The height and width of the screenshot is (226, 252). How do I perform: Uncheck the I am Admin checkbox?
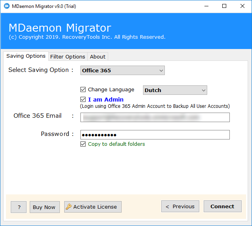point(83,100)
